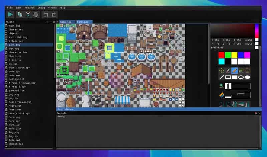Viewport: 267px width, 157px height.
Task: Pick the green palette swatch
Action: 228,55
